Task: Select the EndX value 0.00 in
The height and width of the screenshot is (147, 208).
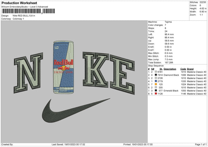Action: coord(168,47)
